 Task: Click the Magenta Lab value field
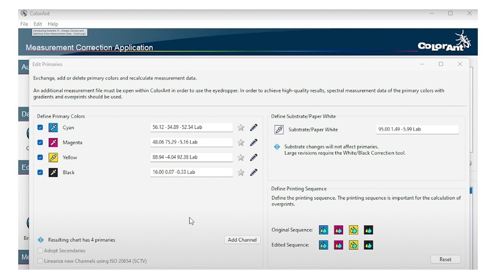tap(191, 142)
